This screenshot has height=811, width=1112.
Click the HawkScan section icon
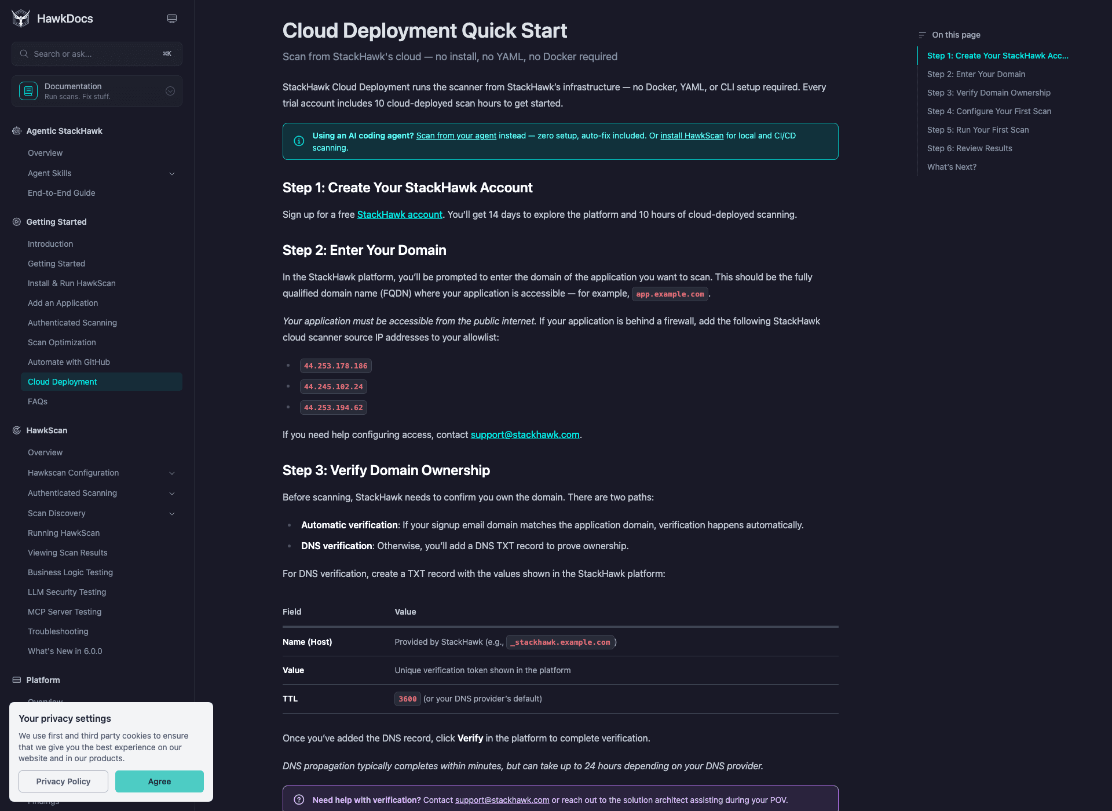(17, 430)
